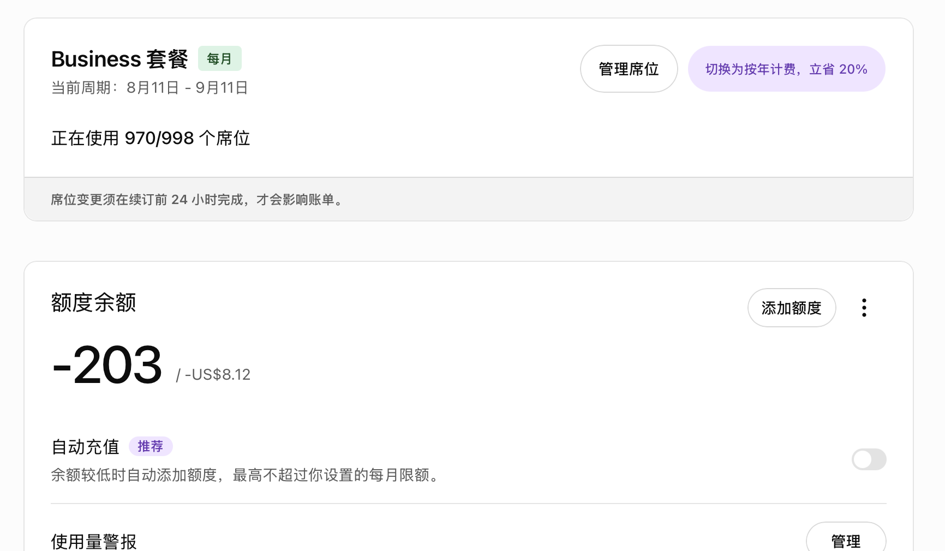Enable the 自动充值 toggle switch
945x551 pixels.
pyautogui.click(x=869, y=459)
